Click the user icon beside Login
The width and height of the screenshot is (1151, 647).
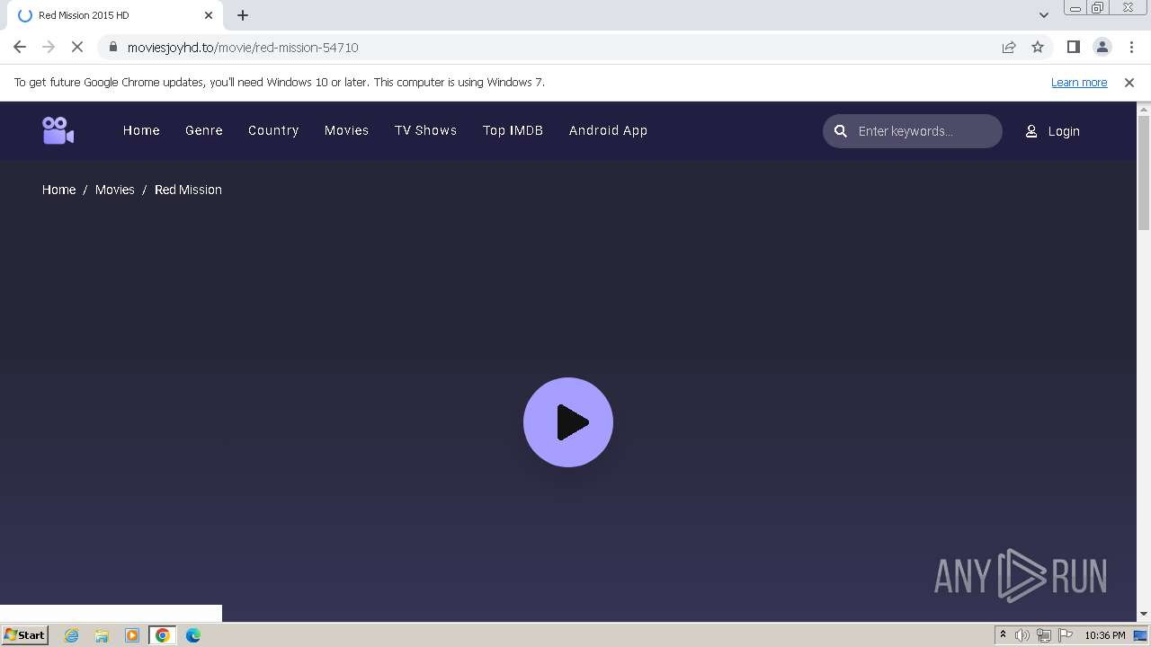pyautogui.click(x=1031, y=131)
